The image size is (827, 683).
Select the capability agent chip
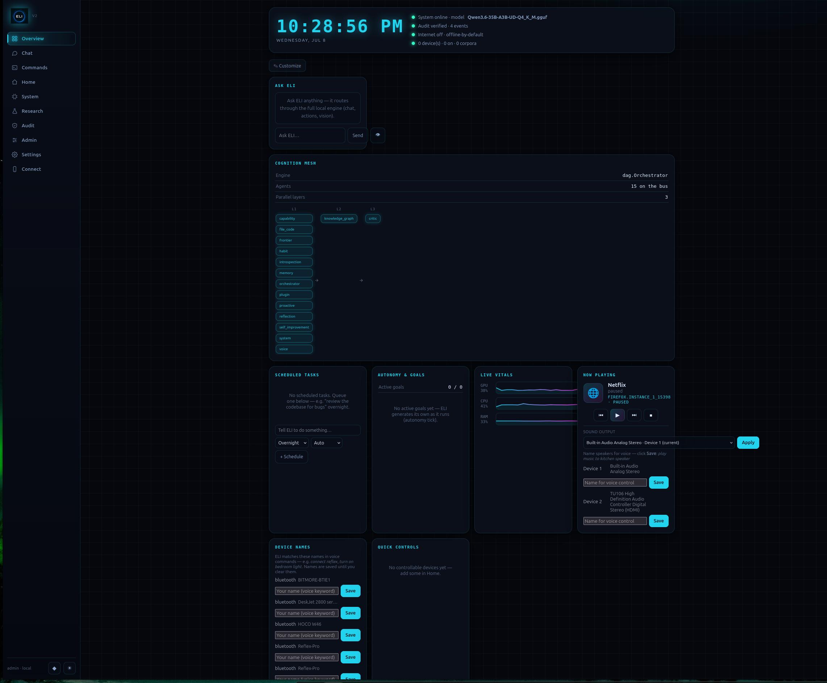click(x=294, y=219)
